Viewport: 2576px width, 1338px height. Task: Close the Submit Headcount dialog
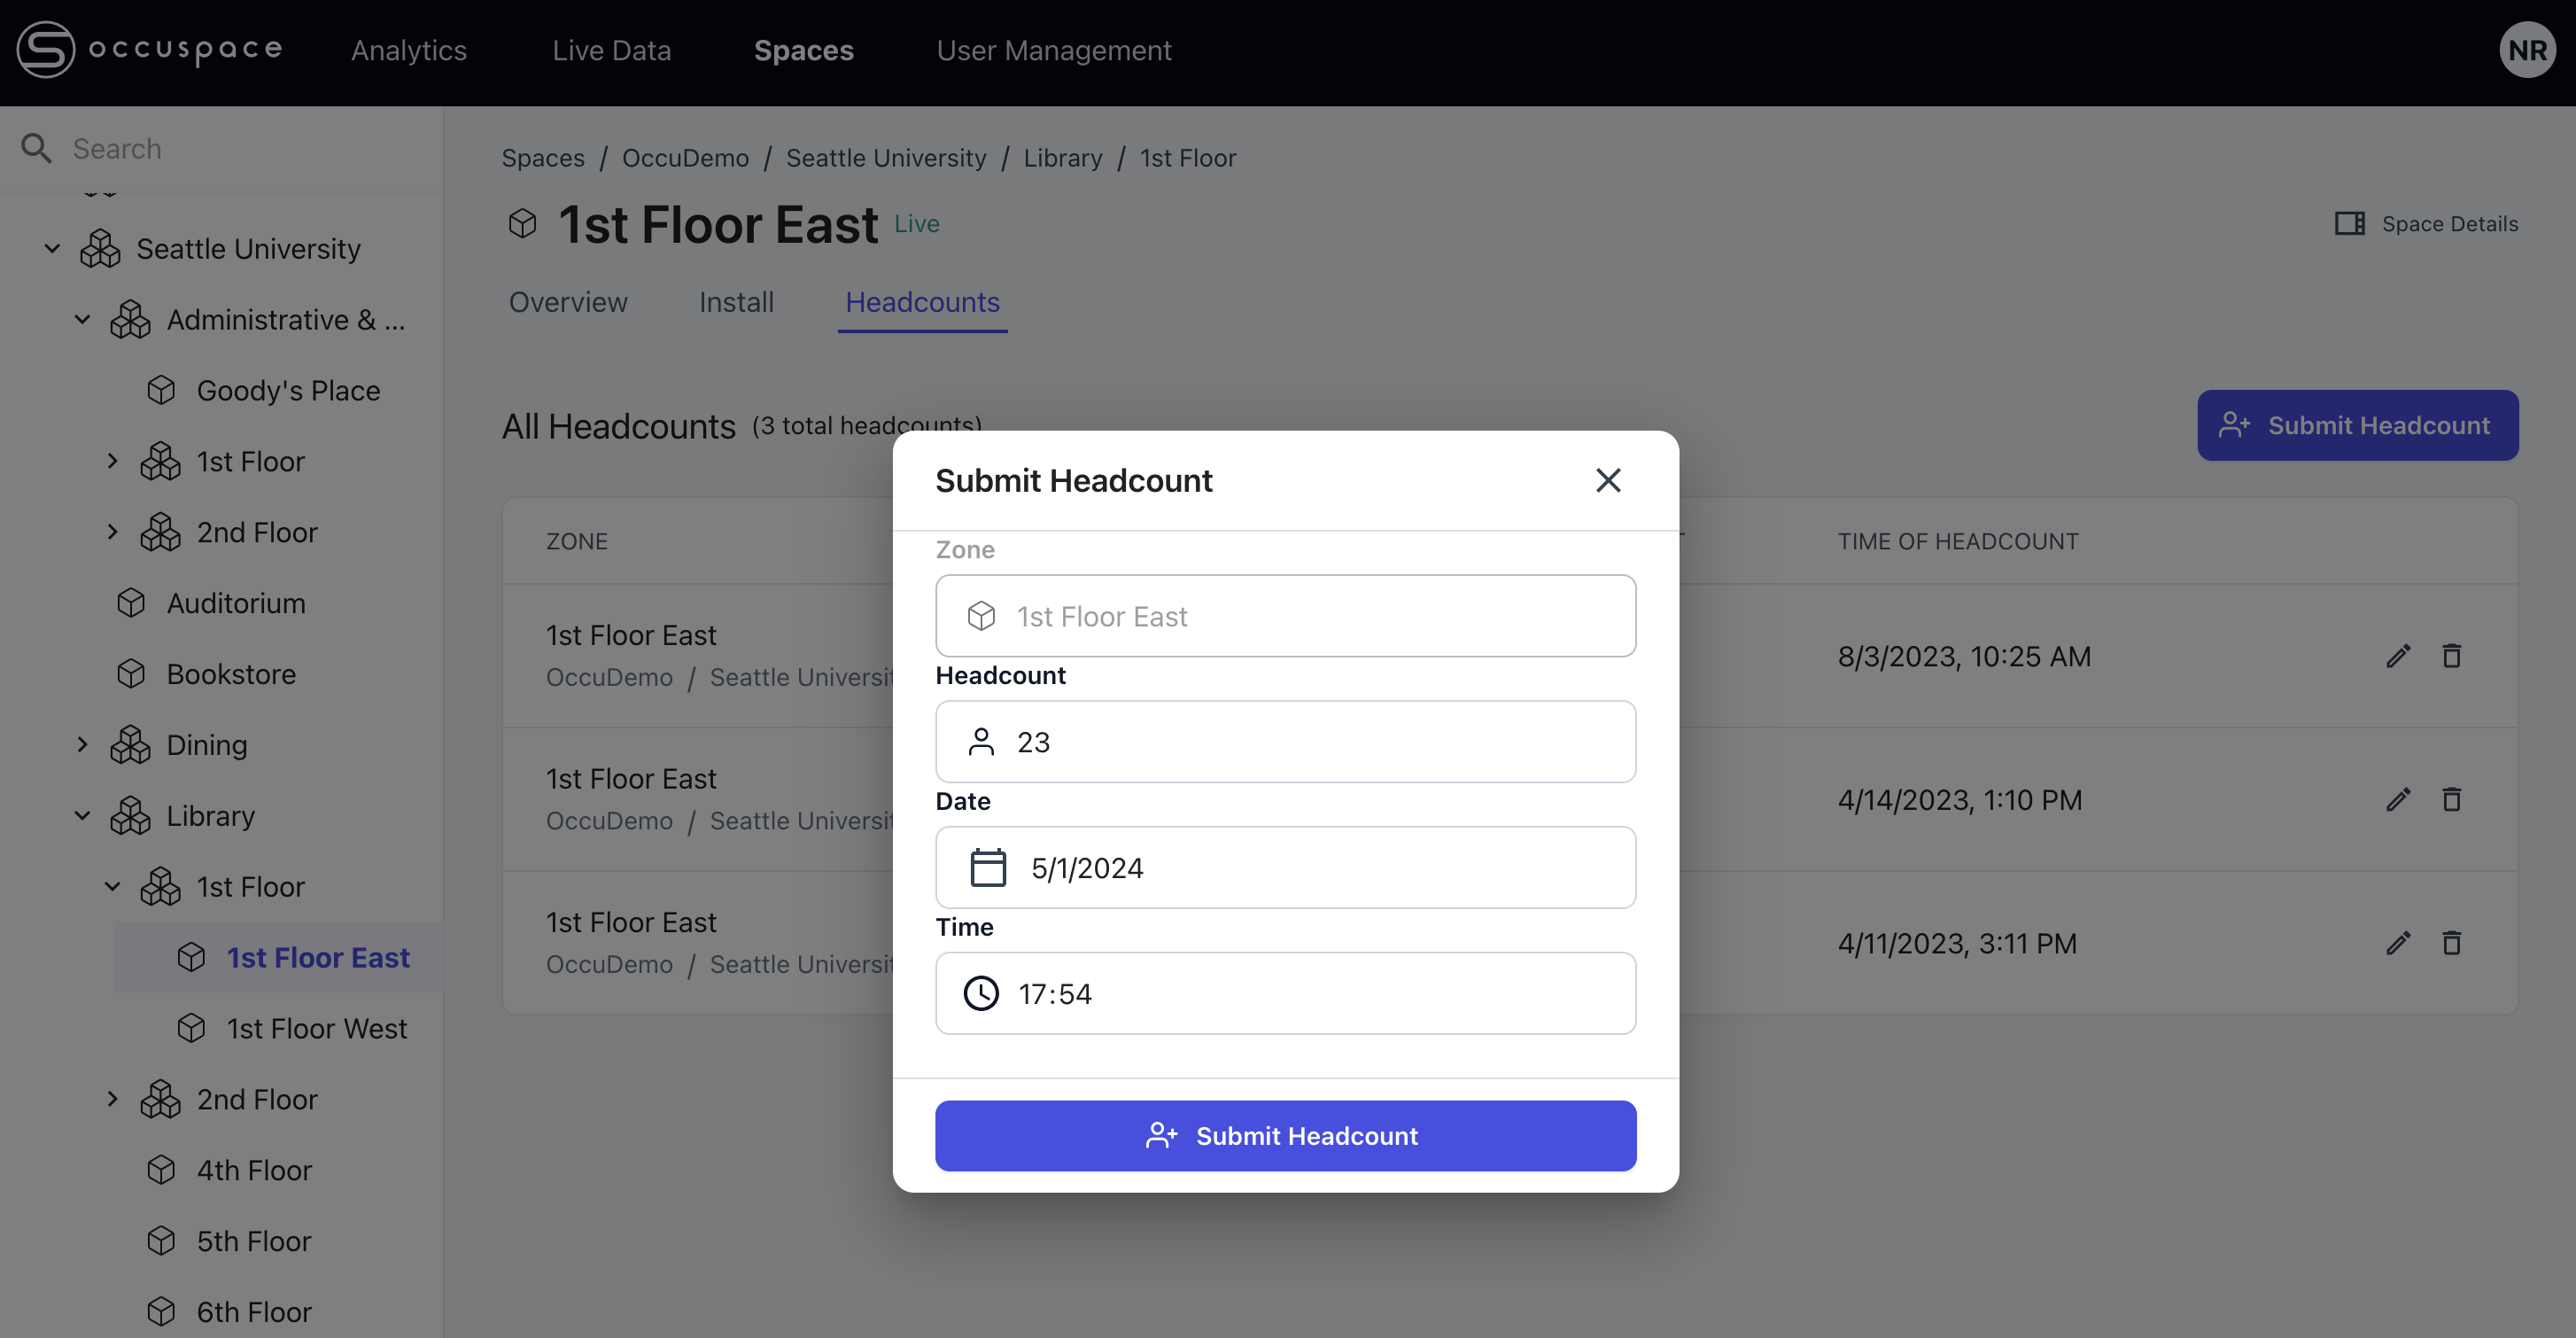tap(1607, 480)
